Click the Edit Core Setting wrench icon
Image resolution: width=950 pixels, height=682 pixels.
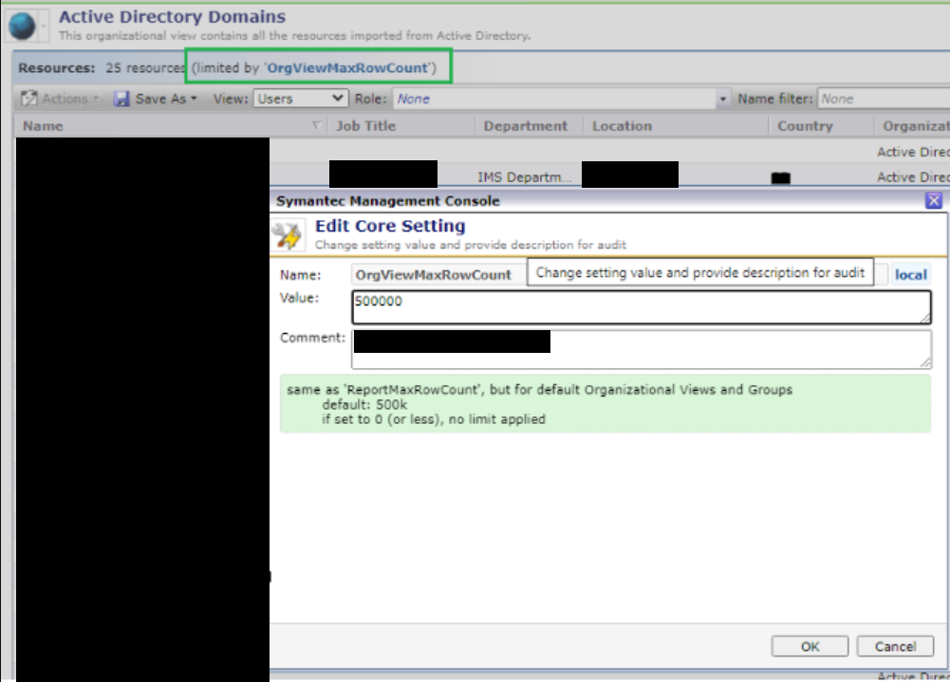(288, 235)
